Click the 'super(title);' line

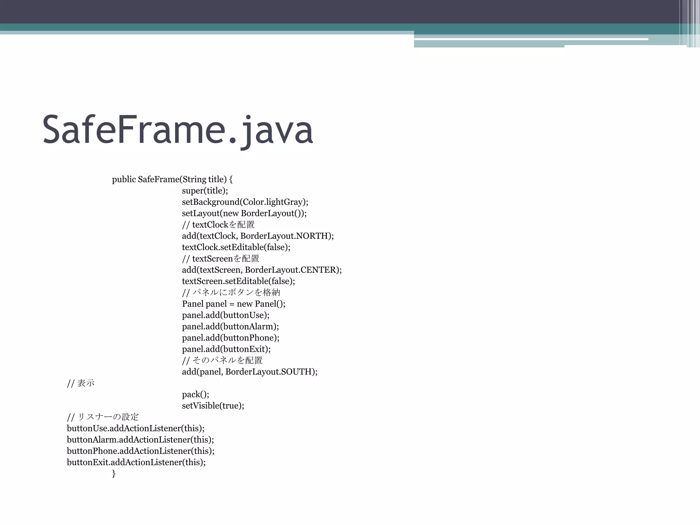coord(205,191)
